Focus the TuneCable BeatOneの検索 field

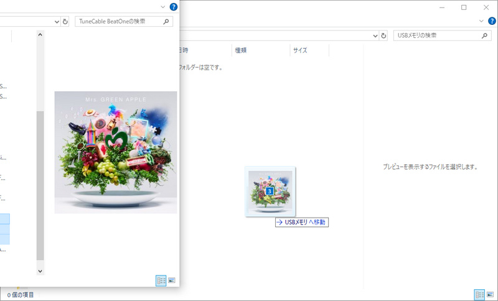(119, 22)
